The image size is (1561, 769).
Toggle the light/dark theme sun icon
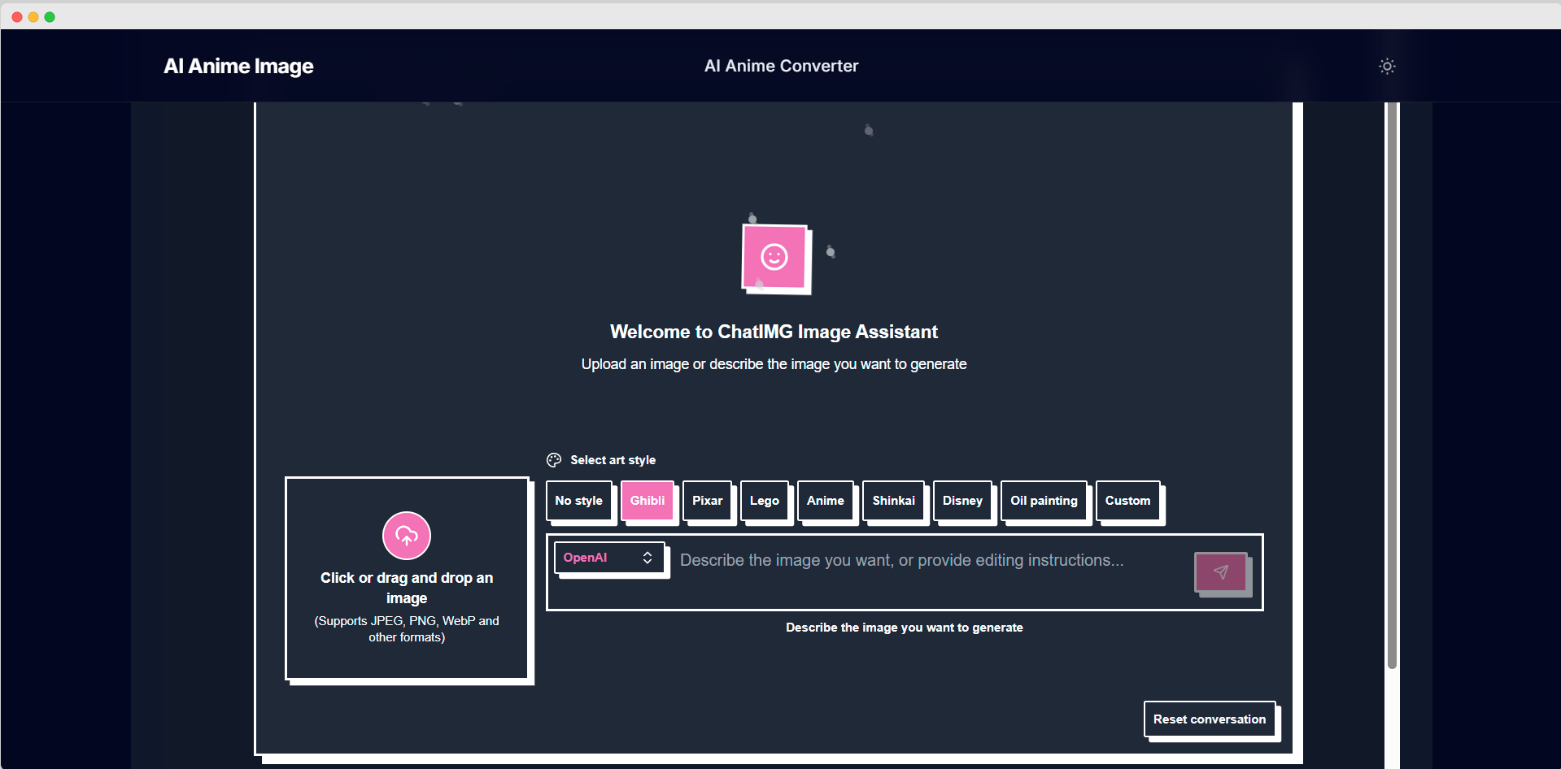[1387, 67]
